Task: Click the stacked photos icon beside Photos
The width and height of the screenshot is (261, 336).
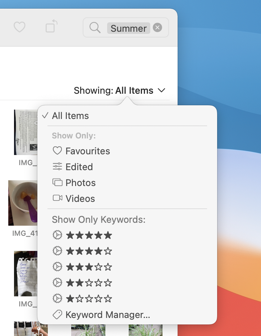Action: (57, 182)
